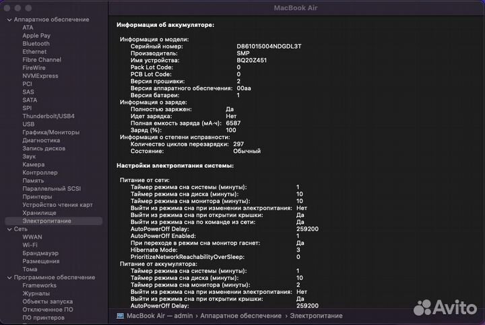Click hardware version value 00aa

244,88
